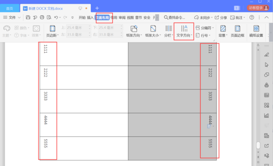The height and width of the screenshot is (166, 273).
Task: Switch to the View (视图) tab
Action: pyautogui.click(x=130, y=18)
